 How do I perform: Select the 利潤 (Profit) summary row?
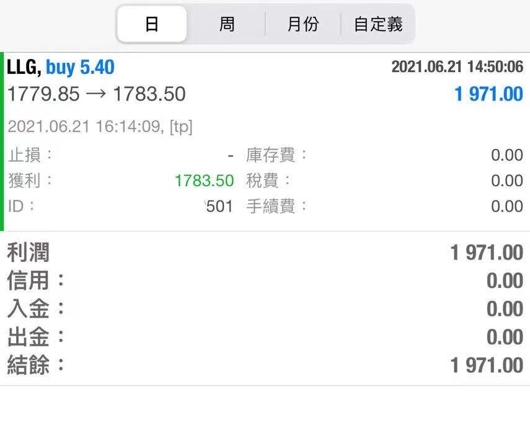pyautogui.click(x=28, y=253)
